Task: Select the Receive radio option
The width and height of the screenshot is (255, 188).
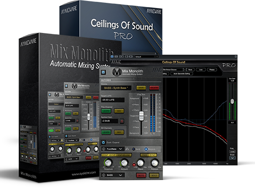Action: (146, 149)
